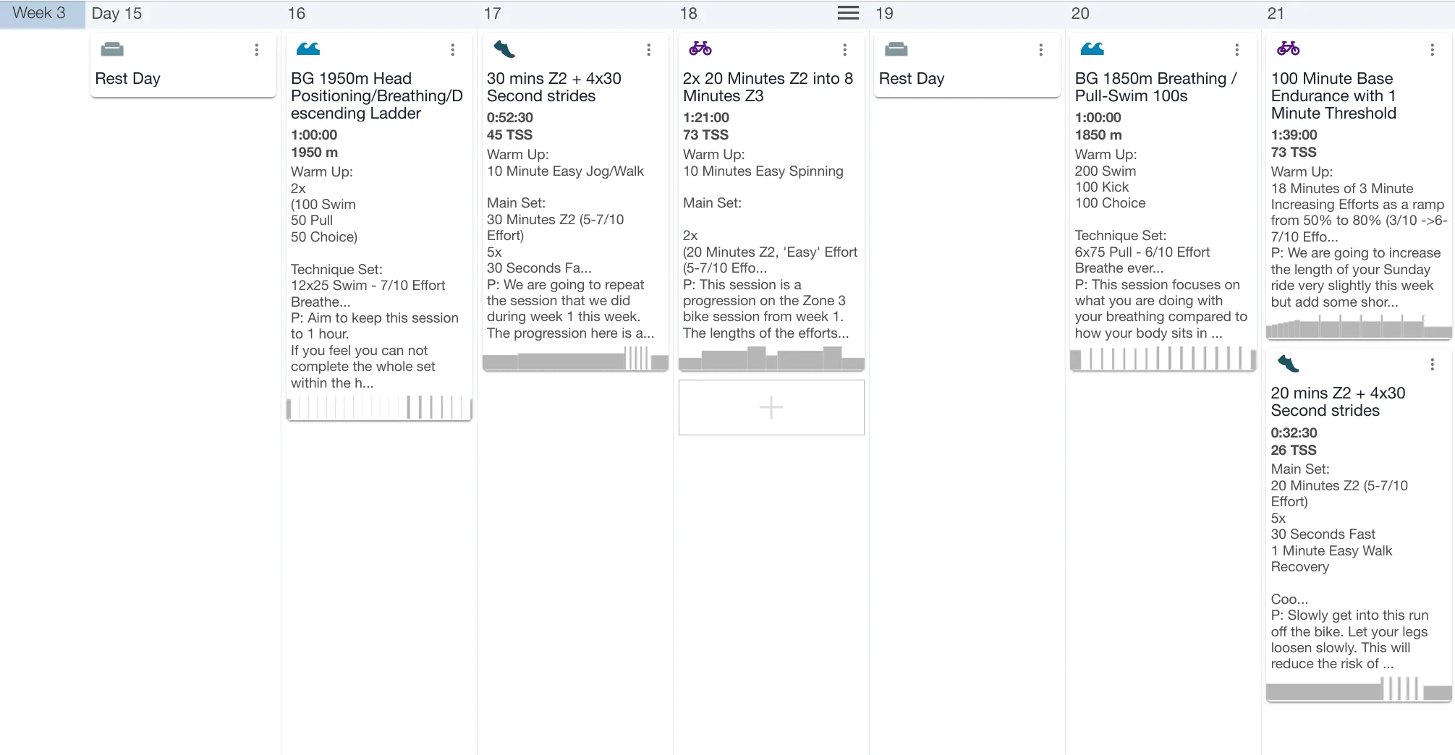Open options menu on Day 19 Rest Day

pos(1041,50)
